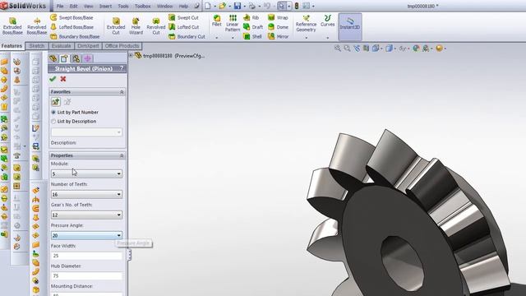Collapse the Favorites section
This screenshot has width=526, height=296.
[122, 91]
